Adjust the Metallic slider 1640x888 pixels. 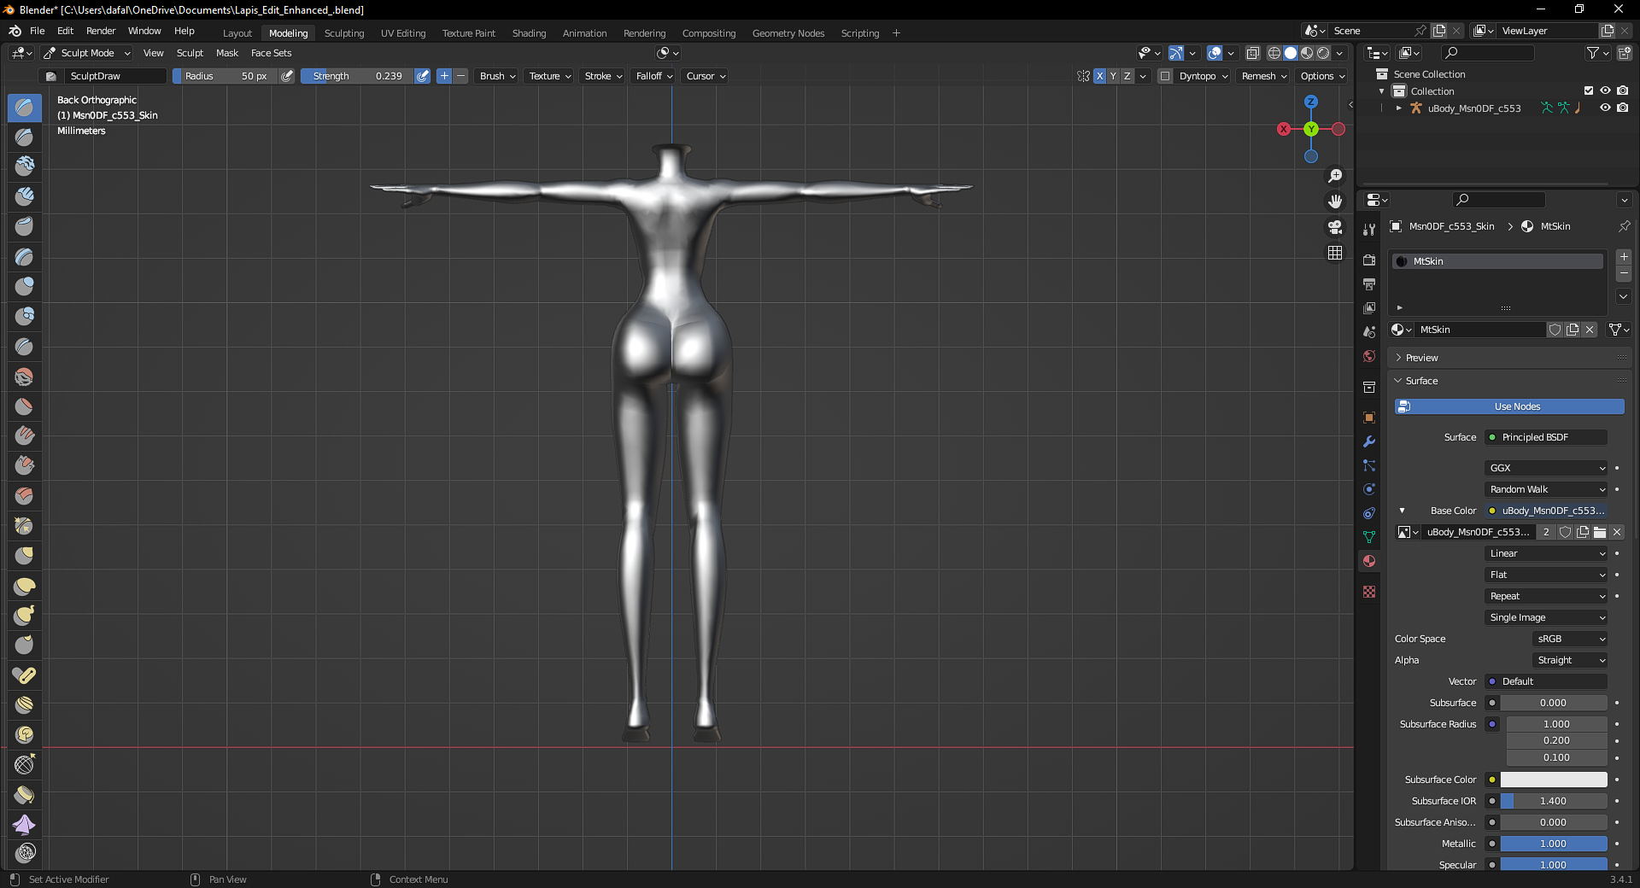coord(1554,844)
